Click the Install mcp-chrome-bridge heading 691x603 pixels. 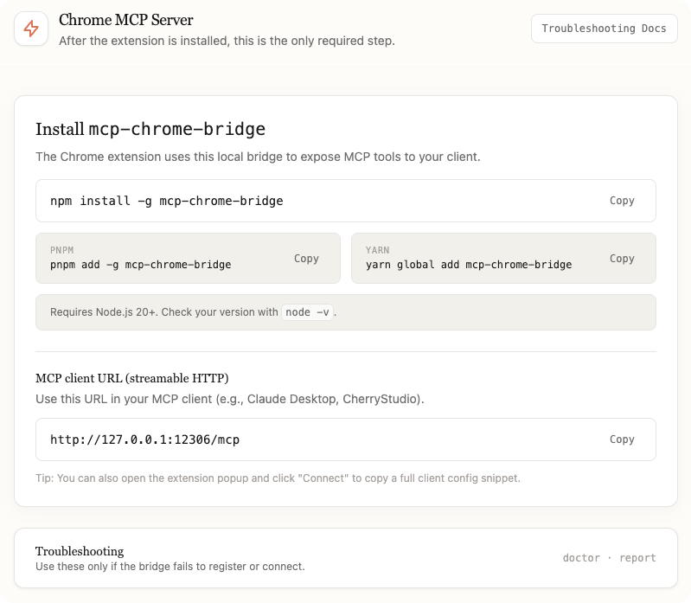coord(150,129)
